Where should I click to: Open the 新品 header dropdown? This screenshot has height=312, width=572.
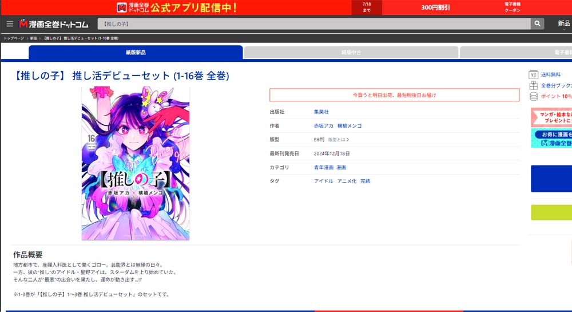[564, 24]
